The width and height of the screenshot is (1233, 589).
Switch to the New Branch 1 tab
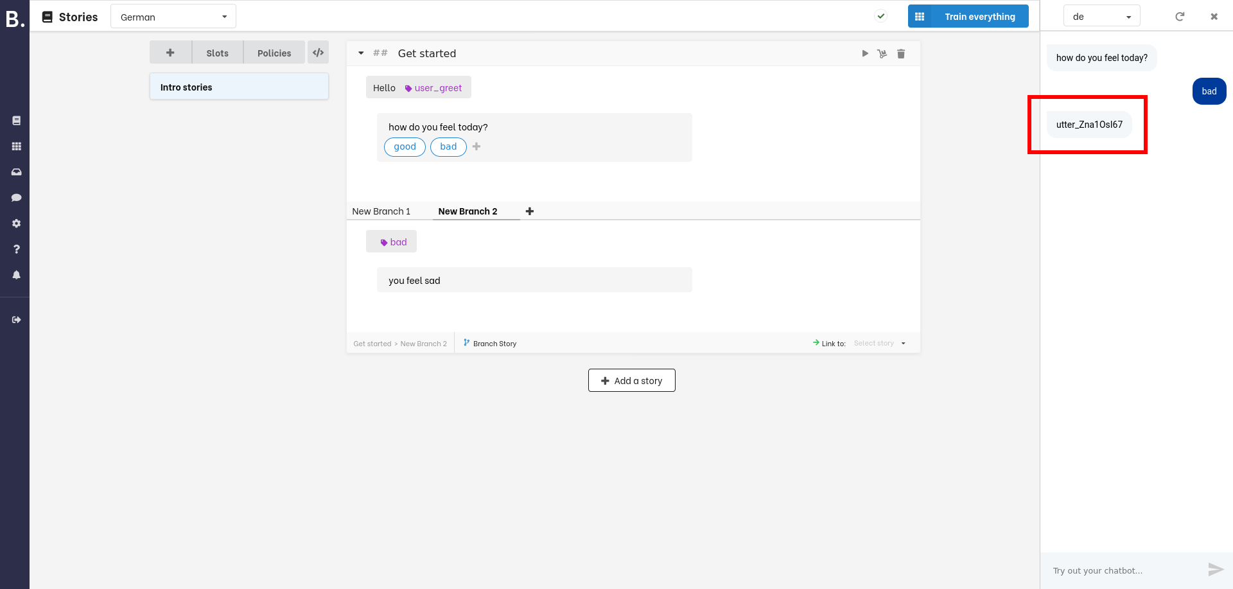pos(381,211)
